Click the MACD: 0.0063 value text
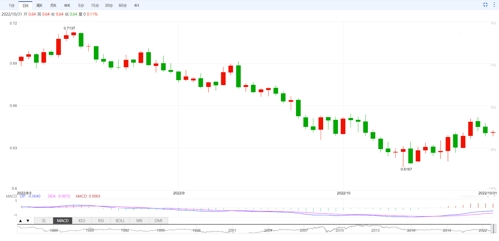Screen dimensions: 499x241 point(88,196)
